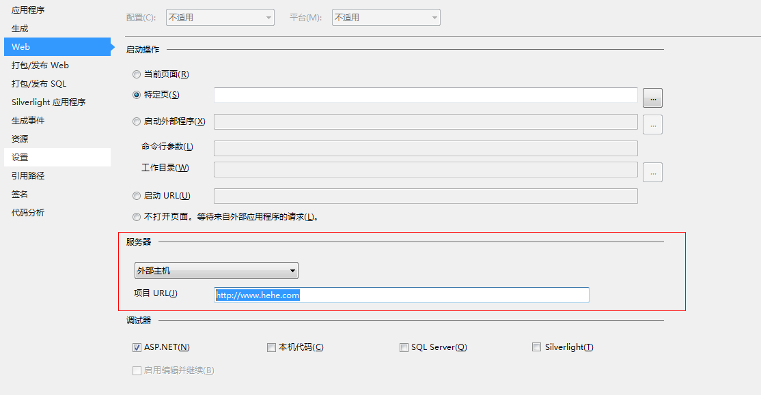Open the 平台 dropdown
The width and height of the screenshot is (761, 395).
click(x=387, y=18)
